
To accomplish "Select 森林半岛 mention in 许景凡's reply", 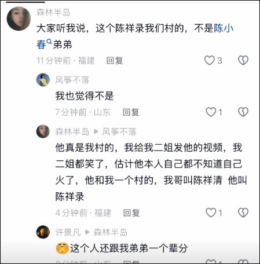I will pos(111,232).
